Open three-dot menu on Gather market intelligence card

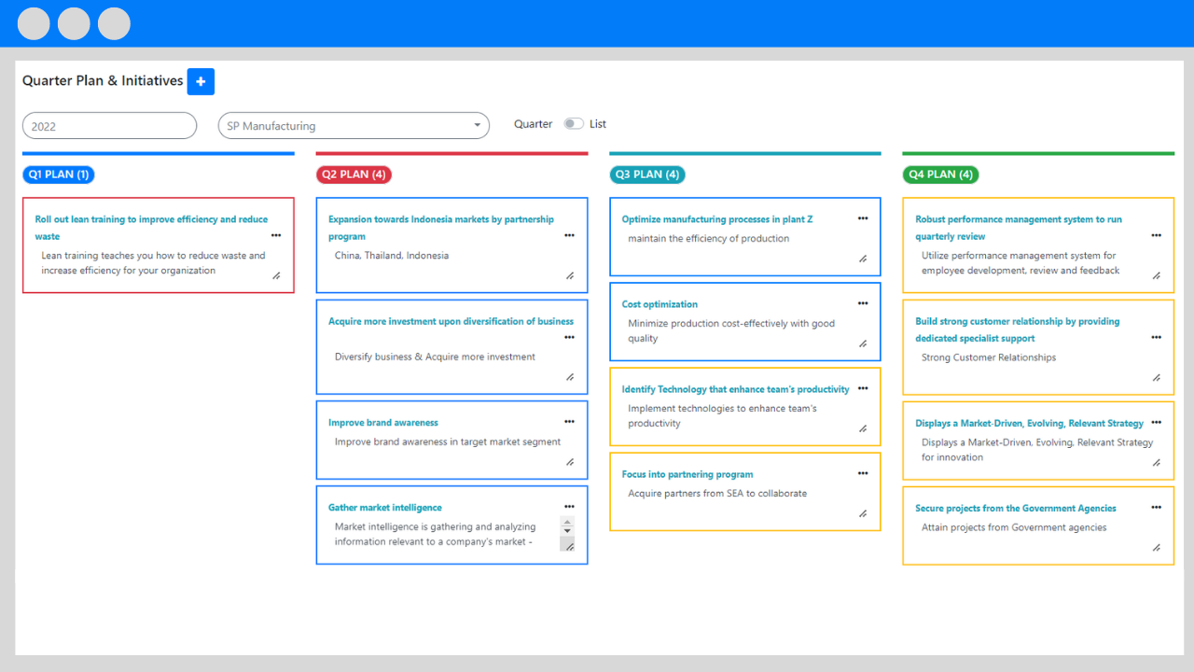click(x=569, y=507)
